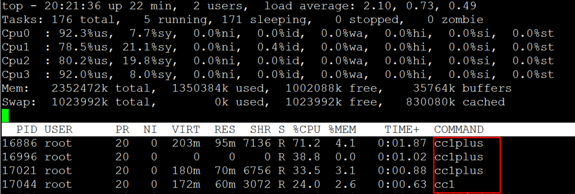Select PID 17044 in process list
Image resolution: width=575 pixels, height=194 pixels.
[20, 184]
